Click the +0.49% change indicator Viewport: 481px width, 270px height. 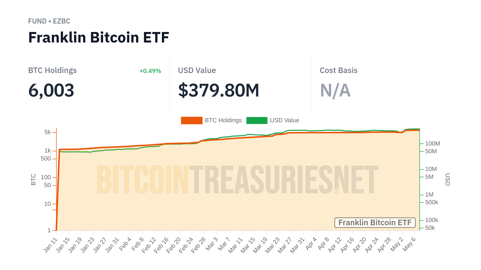click(150, 71)
